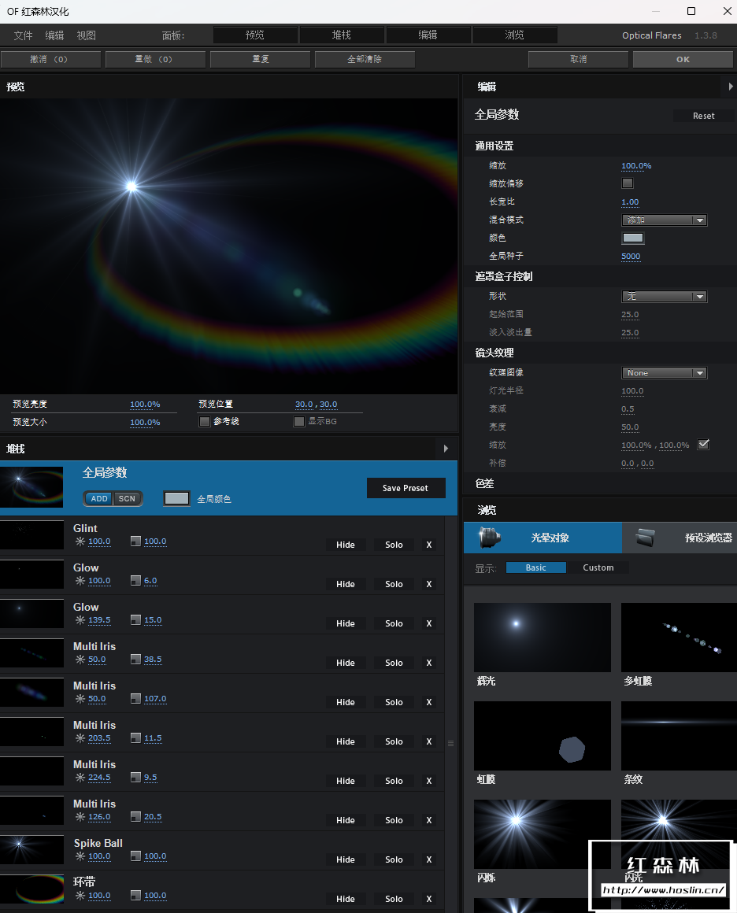Remove the Glint element with X
This screenshot has width=737, height=913.
click(429, 545)
